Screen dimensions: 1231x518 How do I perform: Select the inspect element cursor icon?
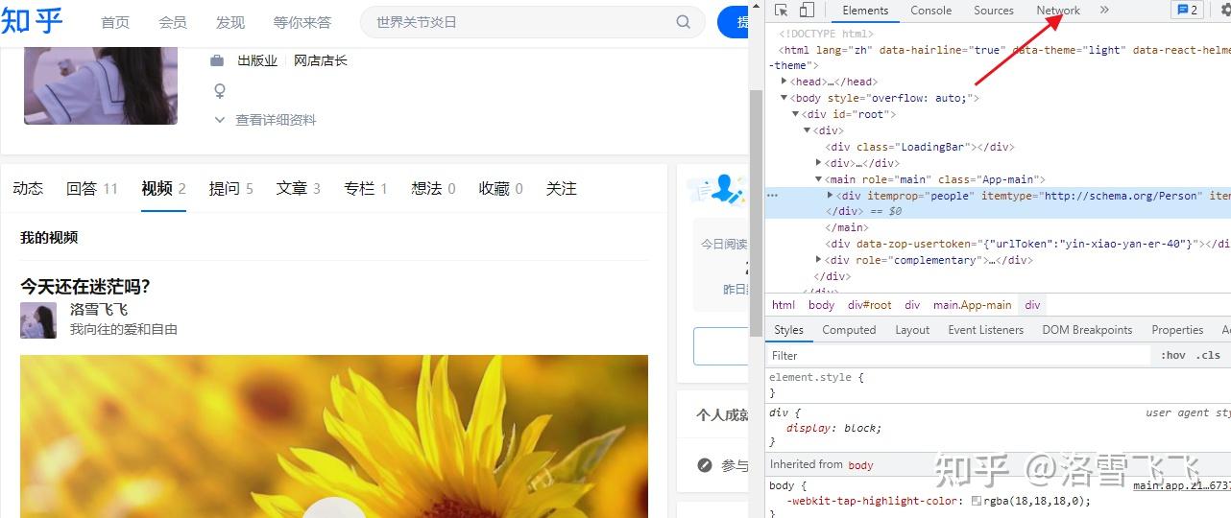[x=782, y=11]
